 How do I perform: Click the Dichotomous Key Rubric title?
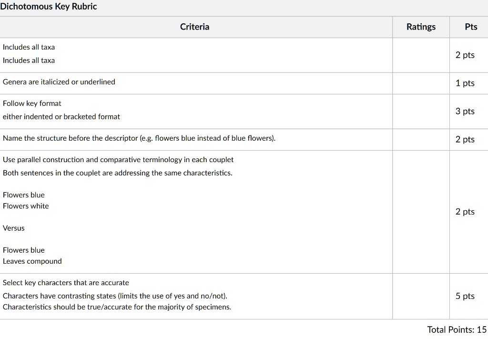pos(48,6)
